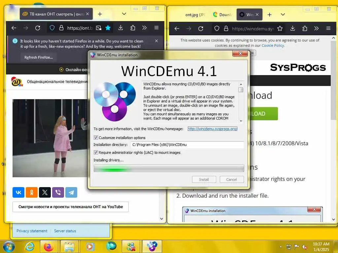Share page via Telegram icon
The width and height of the screenshot is (338, 253).
71,192
